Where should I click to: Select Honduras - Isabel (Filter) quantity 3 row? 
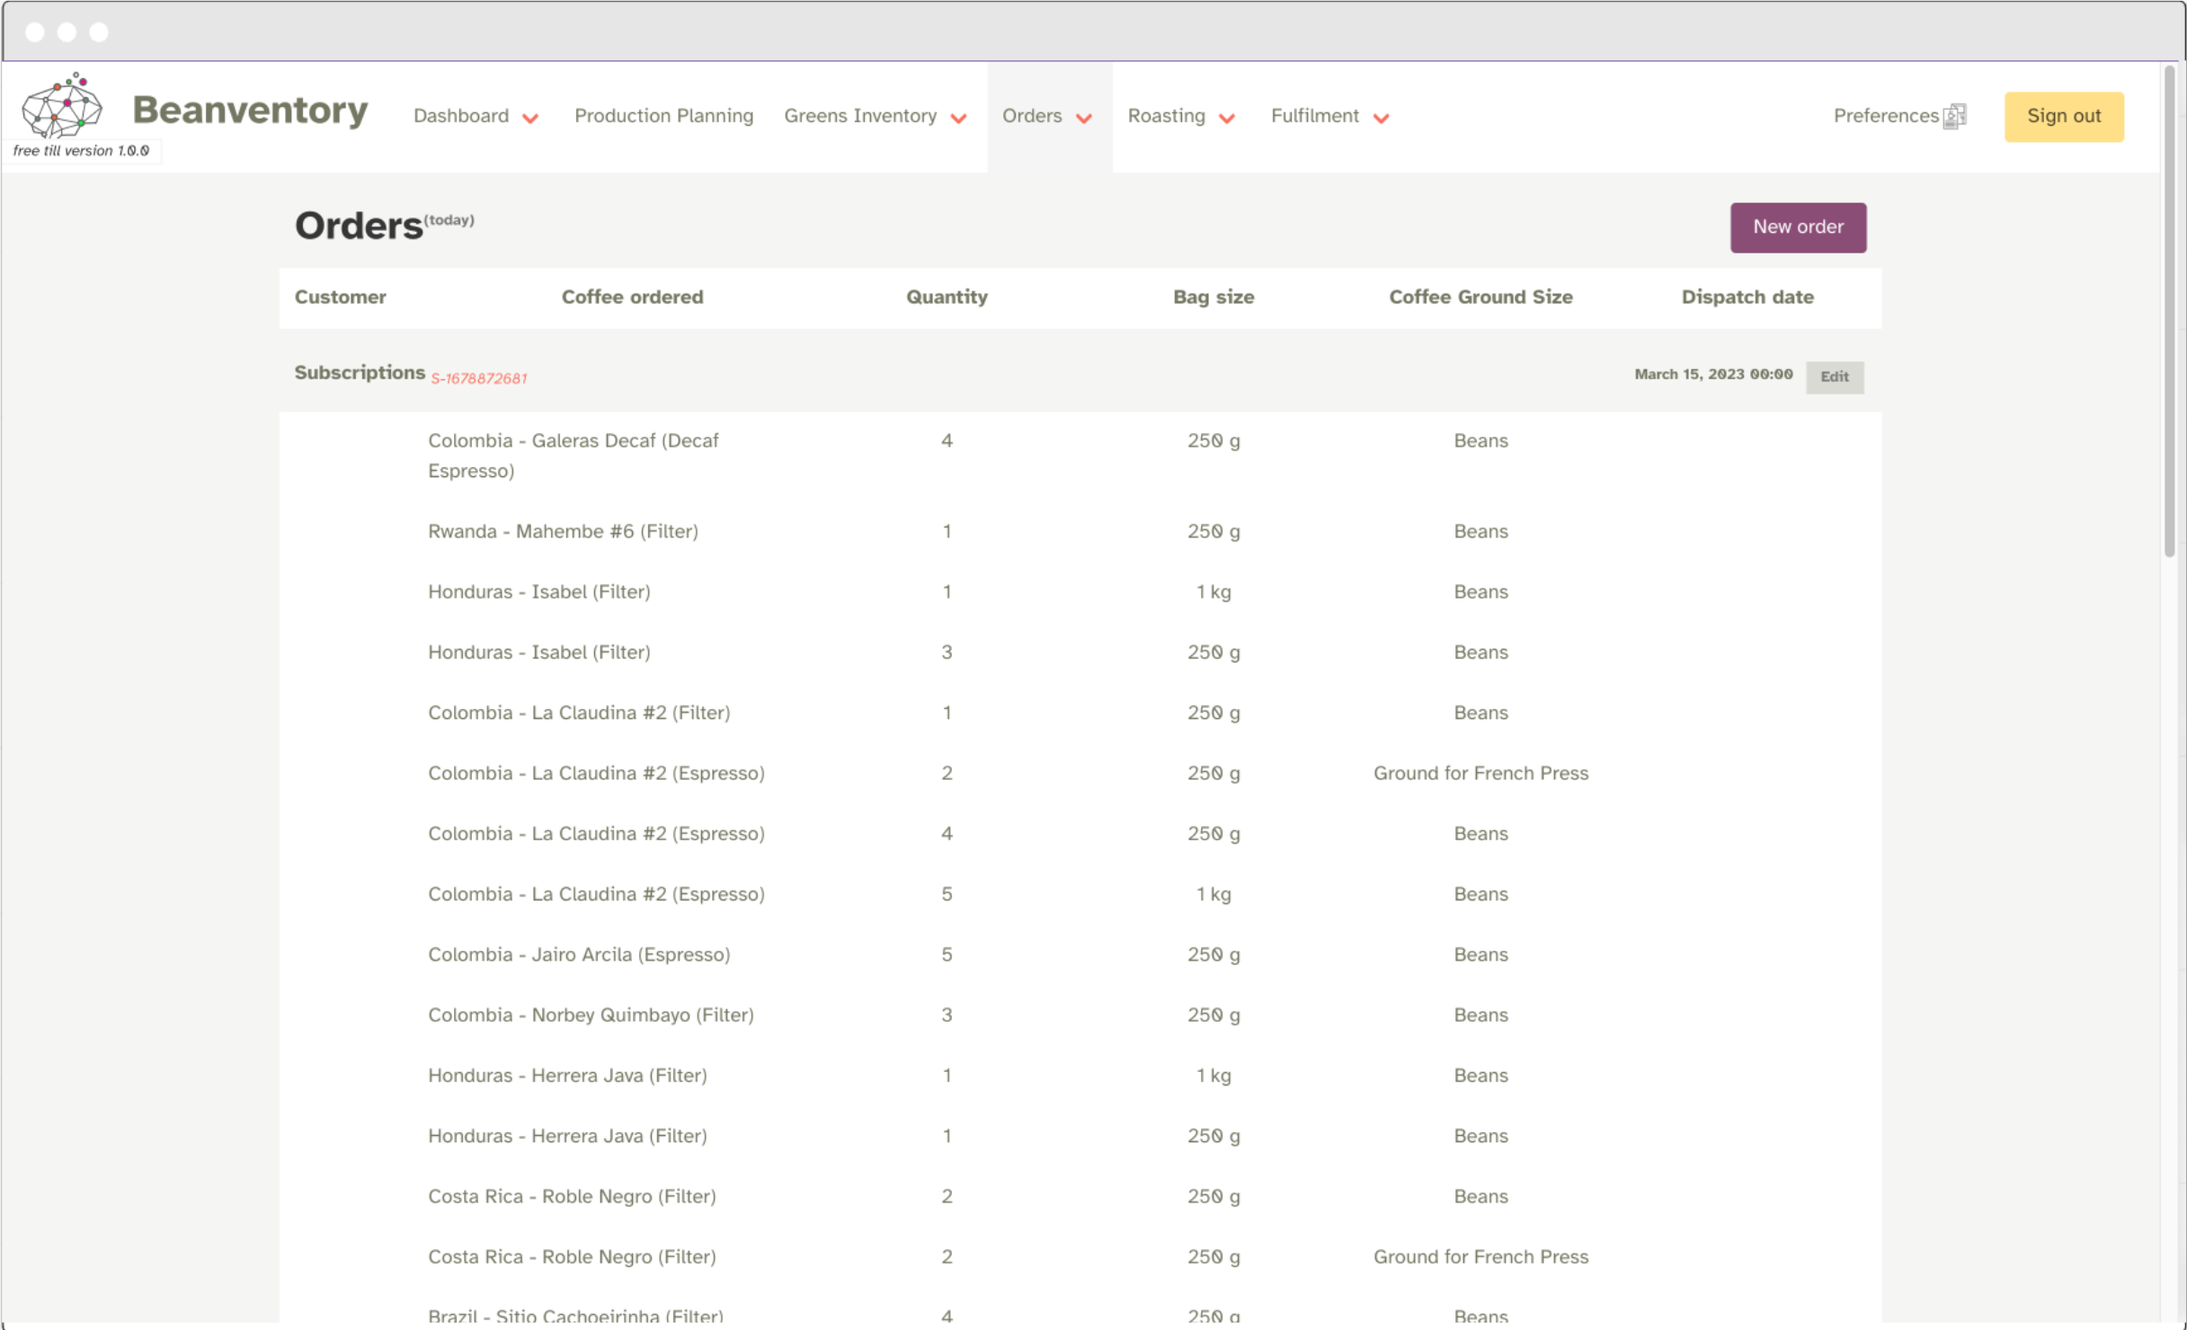click(1080, 652)
